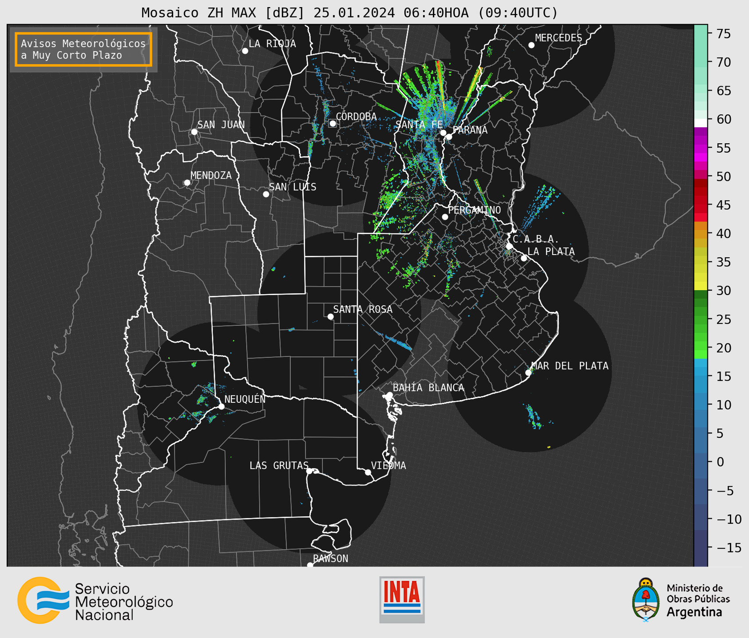The width and height of the screenshot is (749, 638).
Task: Click the 10 dBZ blue colorbar band
Action: point(701,404)
